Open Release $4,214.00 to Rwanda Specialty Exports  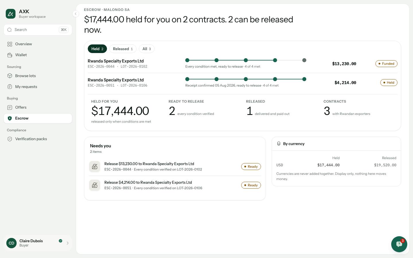pyautogui.click(x=175, y=185)
